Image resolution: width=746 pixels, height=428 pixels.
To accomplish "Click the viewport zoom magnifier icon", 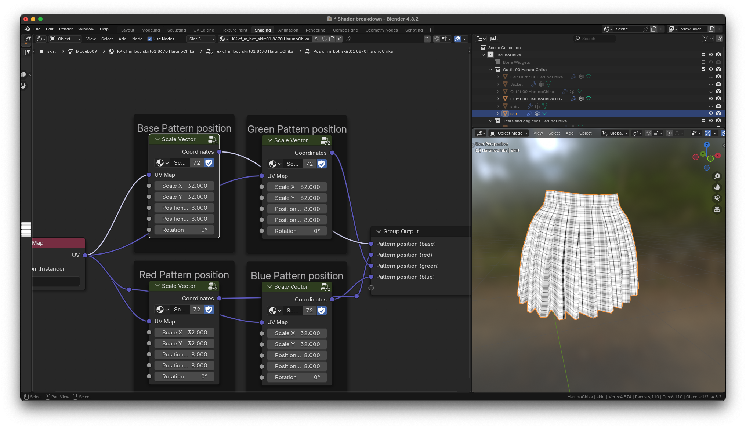I will coord(717,176).
